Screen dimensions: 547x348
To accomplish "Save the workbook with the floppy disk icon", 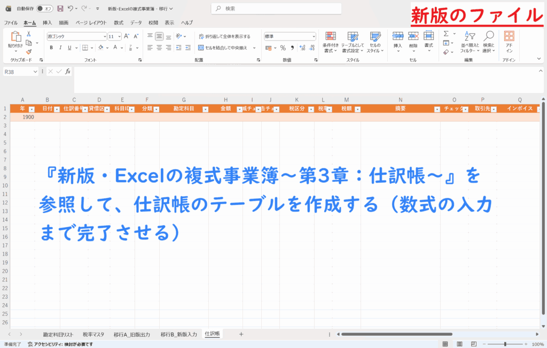I will (x=60, y=9).
